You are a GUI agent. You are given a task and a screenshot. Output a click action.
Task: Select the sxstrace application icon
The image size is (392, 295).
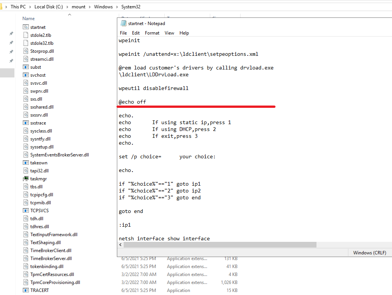pos(26,123)
